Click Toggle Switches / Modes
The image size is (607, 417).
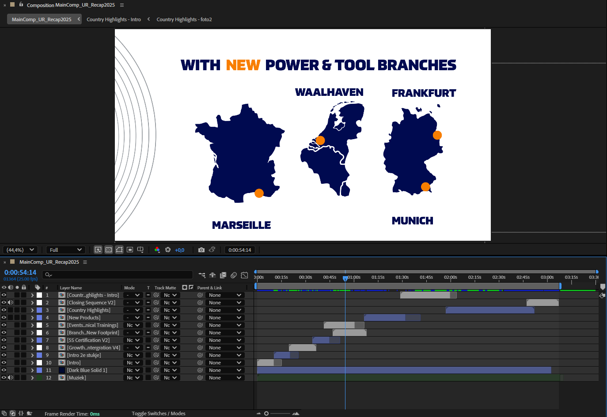coord(158,413)
